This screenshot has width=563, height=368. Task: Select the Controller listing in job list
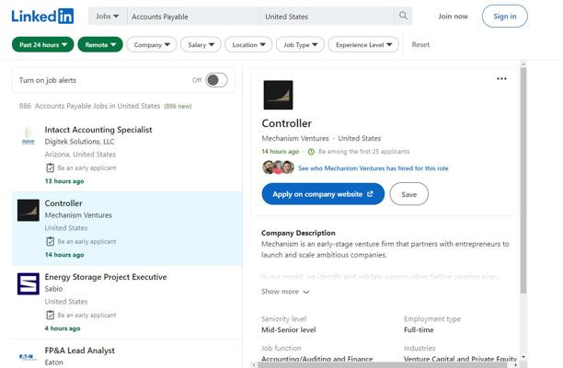tap(127, 228)
